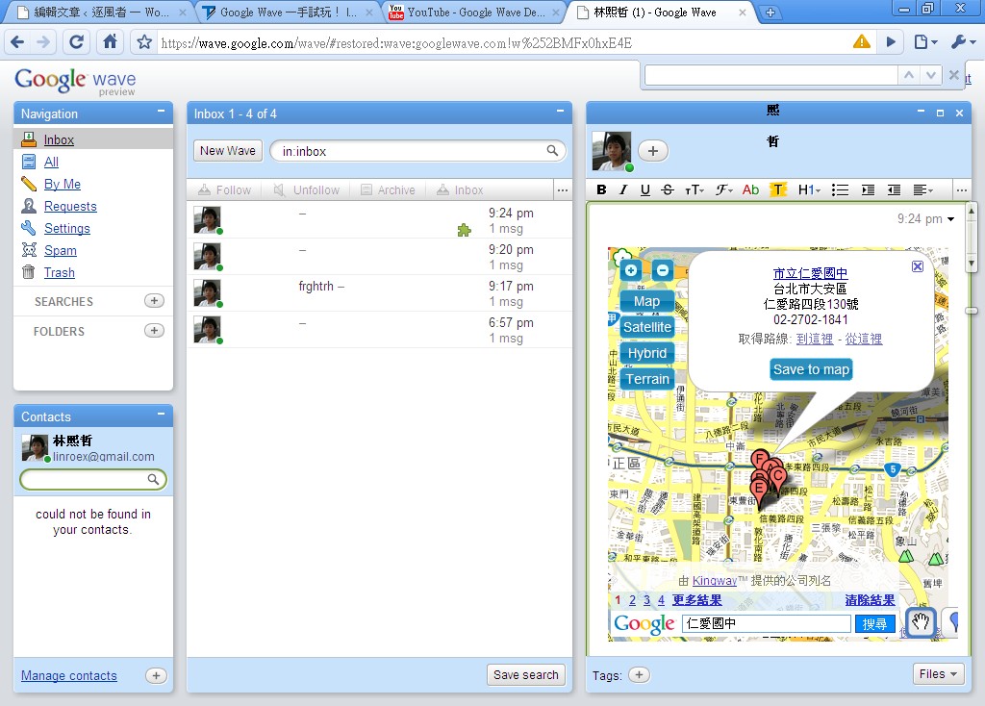Close the map info bubble
This screenshot has height=706, width=985.
click(x=917, y=266)
